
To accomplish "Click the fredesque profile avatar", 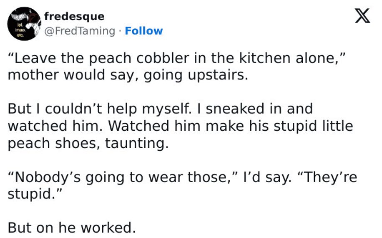I will [x=23, y=23].
